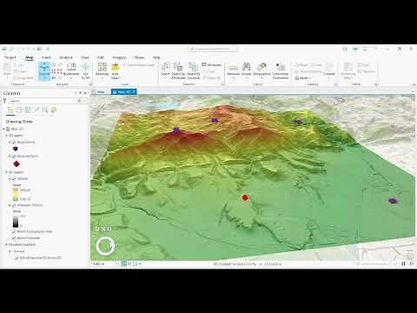
Task: Click the refresh icon in status bar
Action: 411,263
